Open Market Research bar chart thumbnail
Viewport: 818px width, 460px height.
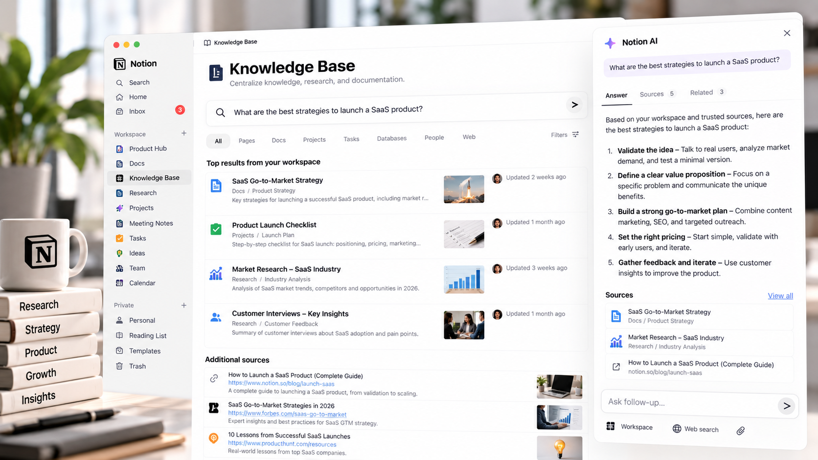(x=464, y=279)
